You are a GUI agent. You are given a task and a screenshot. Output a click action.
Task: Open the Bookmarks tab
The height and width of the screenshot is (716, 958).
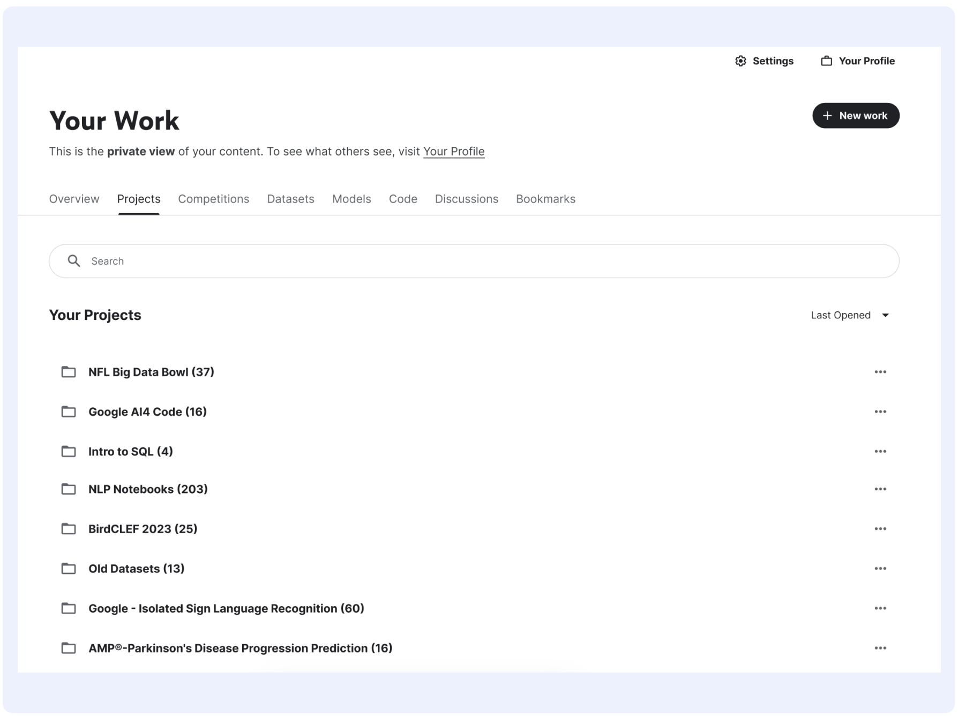(x=545, y=199)
